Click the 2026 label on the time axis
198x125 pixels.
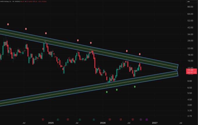(103, 123)
